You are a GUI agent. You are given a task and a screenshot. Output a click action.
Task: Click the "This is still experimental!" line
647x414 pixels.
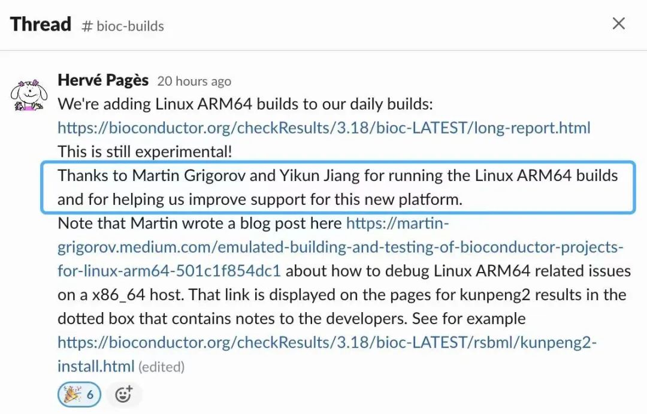(144, 152)
